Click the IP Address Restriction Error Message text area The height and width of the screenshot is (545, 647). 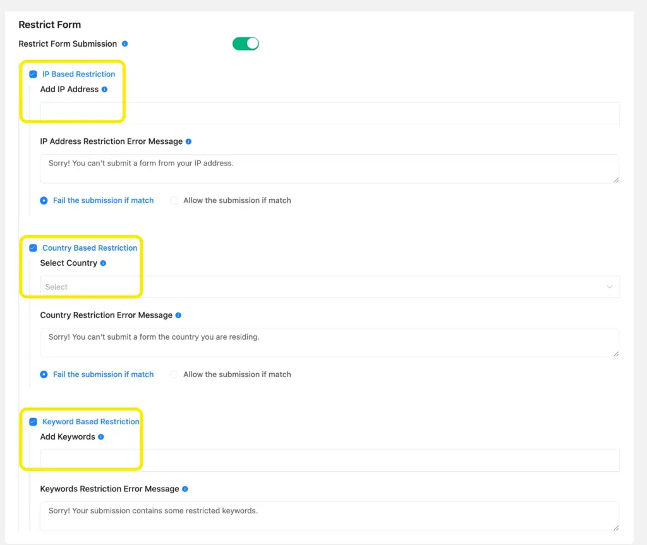[329, 168]
